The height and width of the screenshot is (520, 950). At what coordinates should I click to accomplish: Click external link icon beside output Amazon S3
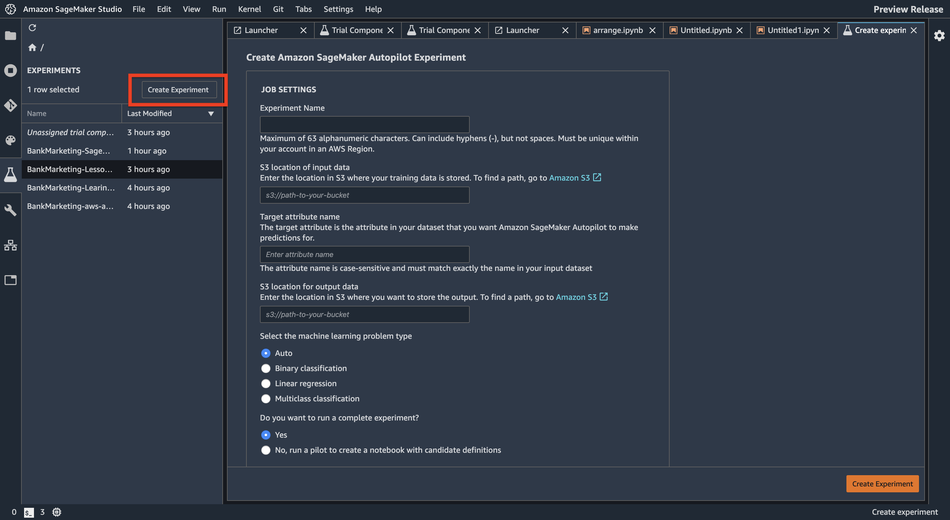(x=603, y=297)
